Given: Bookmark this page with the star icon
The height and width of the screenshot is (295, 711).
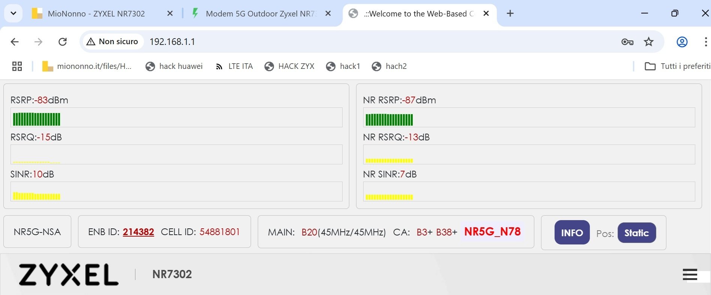Looking at the screenshot, I should tap(649, 42).
